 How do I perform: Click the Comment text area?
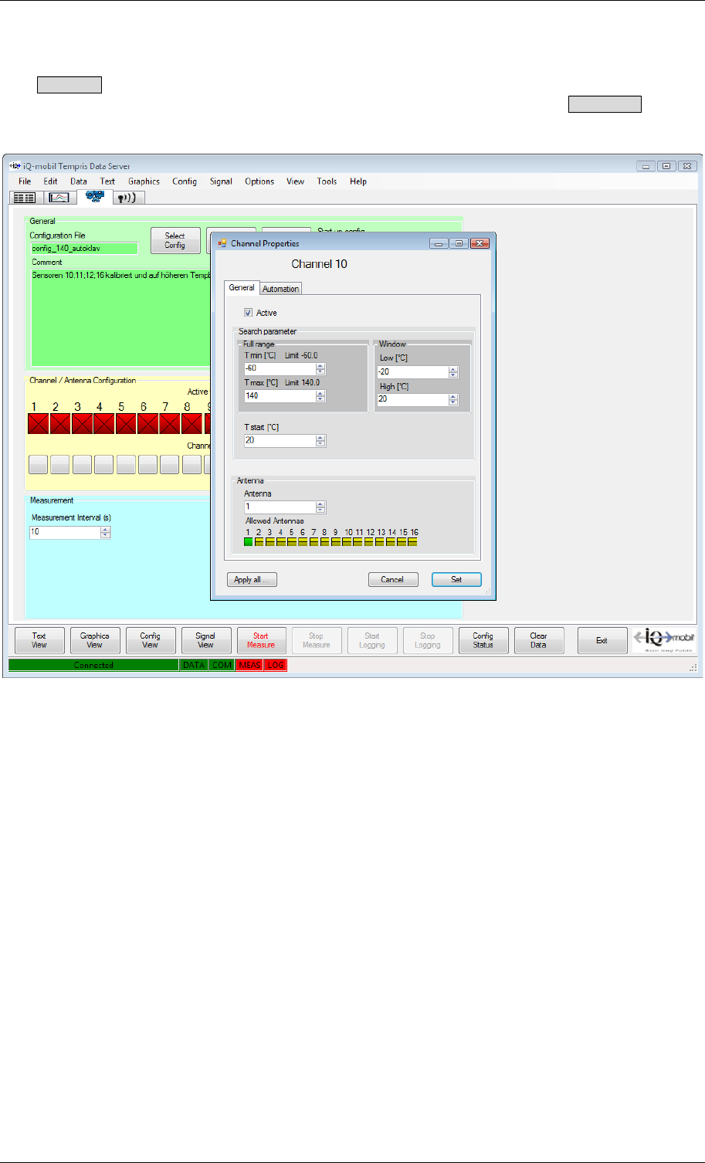[120, 318]
